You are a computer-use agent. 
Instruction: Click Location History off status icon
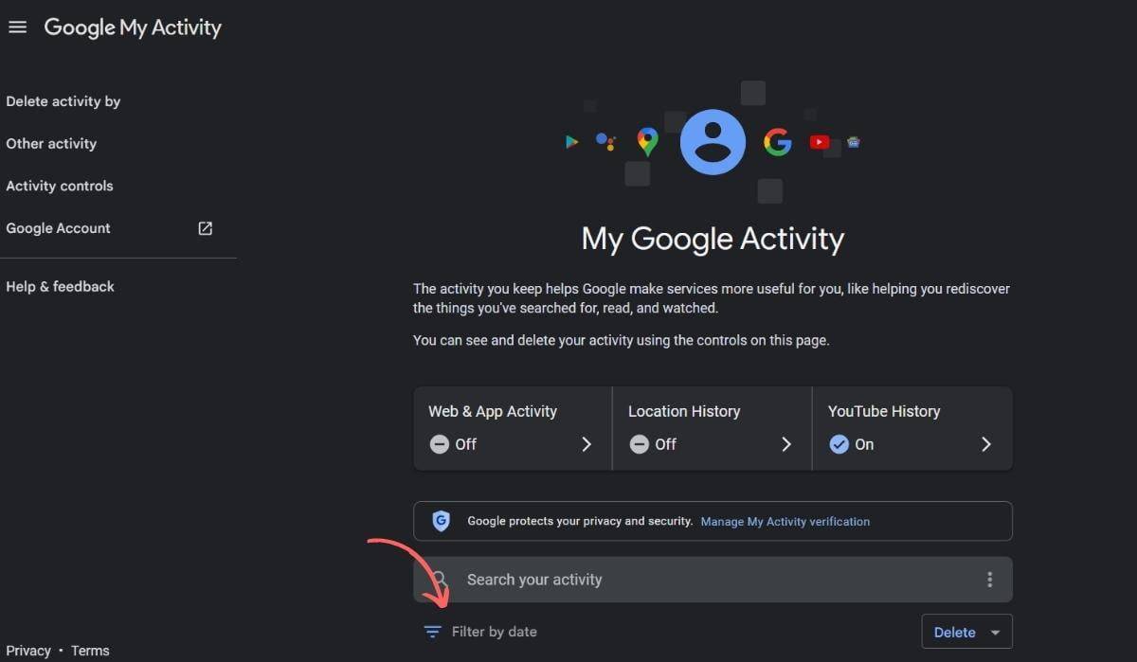click(x=639, y=444)
